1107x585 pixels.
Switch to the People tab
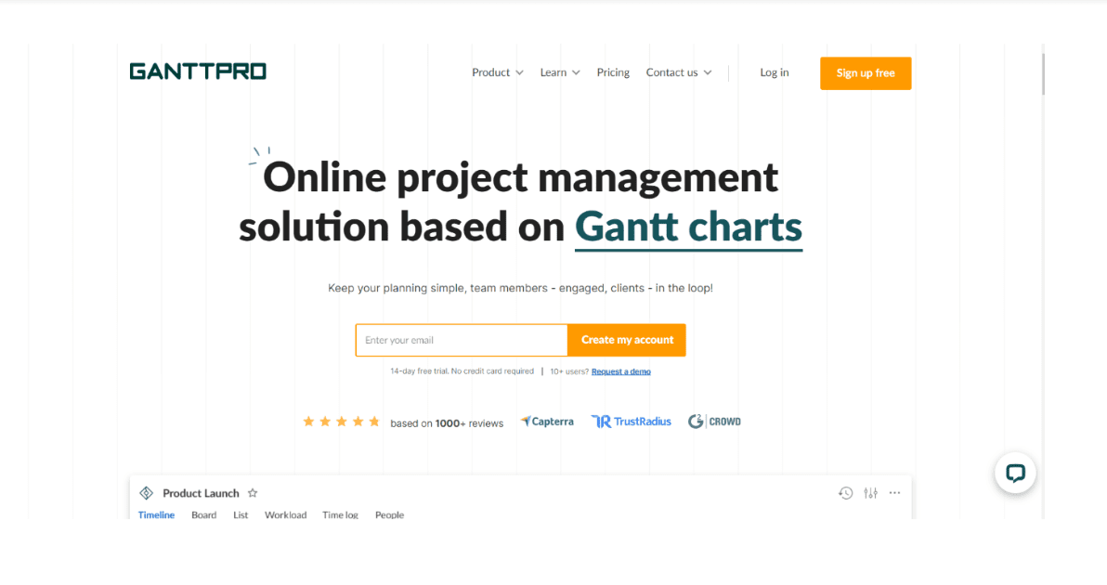click(x=390, y=515)
